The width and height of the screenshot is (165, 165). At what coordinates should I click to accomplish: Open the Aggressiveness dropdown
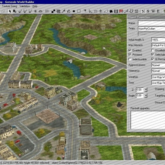pos(158,65)
